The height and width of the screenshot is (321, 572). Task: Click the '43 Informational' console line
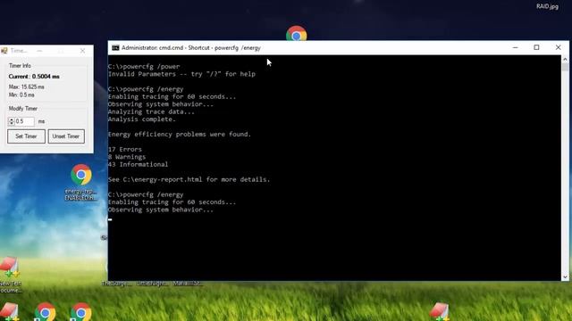pyautogui.click(x=138, y=164)
